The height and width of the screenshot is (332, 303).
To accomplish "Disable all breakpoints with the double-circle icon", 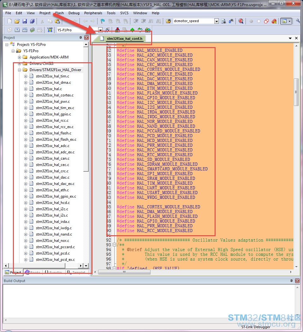I will [266, 21].
